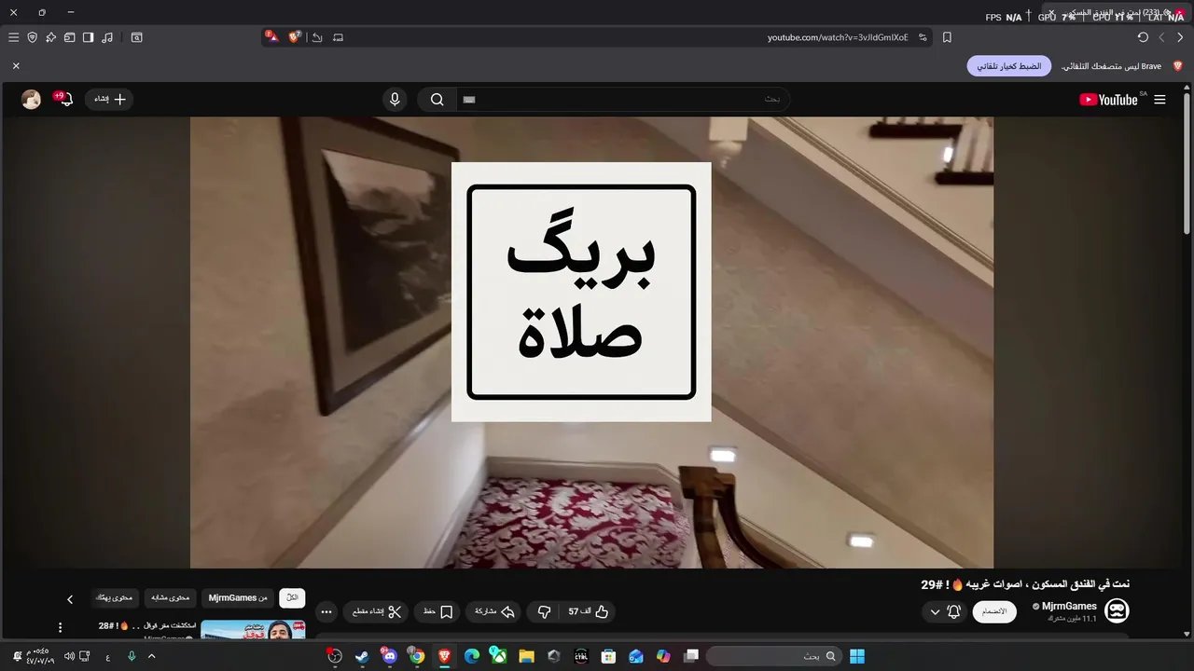This screenshot has width=1194, height=671.
Task: Click the cast screen icon in address bar
Action: pos(338,37)
